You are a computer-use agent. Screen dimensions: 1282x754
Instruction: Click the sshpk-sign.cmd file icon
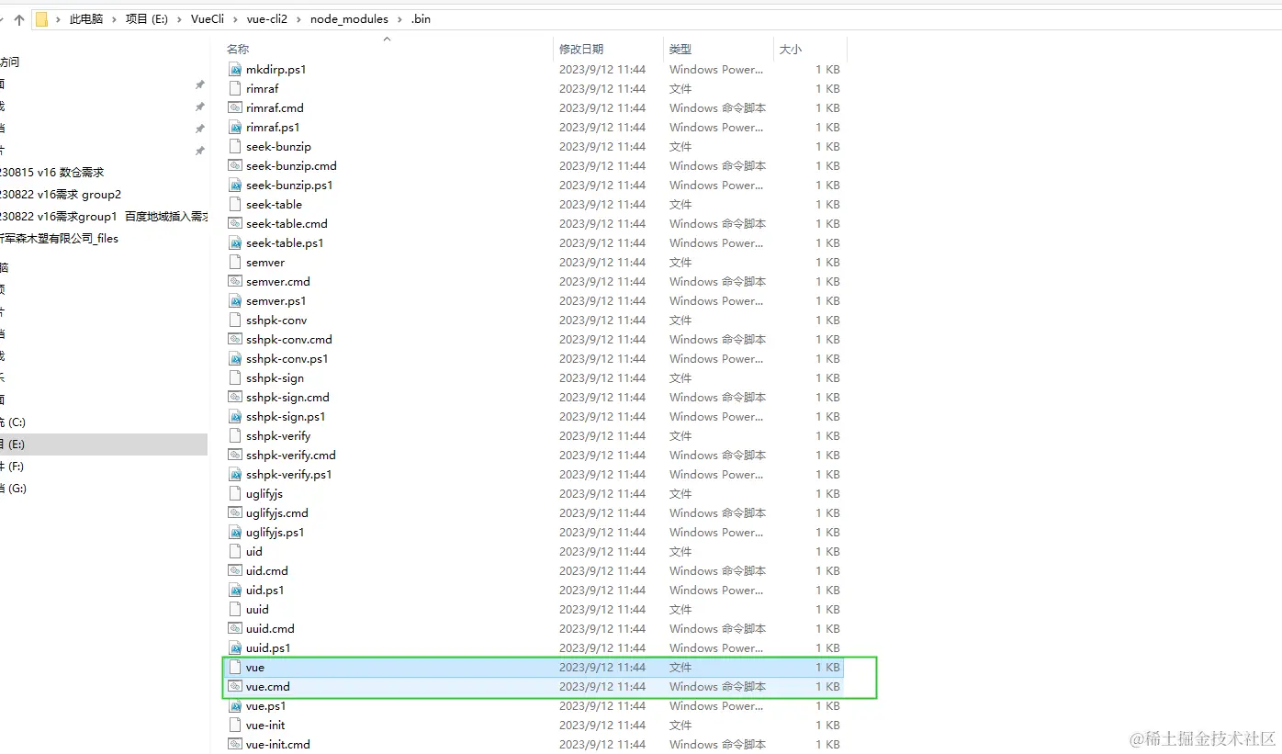tap(235, 397)
